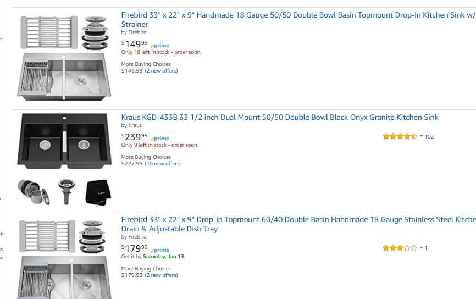Image resolution: width=476 pixels, height=299 pixels.
Task: Click the Prime badge next to $179.99
Action: (x=160, y=250)
